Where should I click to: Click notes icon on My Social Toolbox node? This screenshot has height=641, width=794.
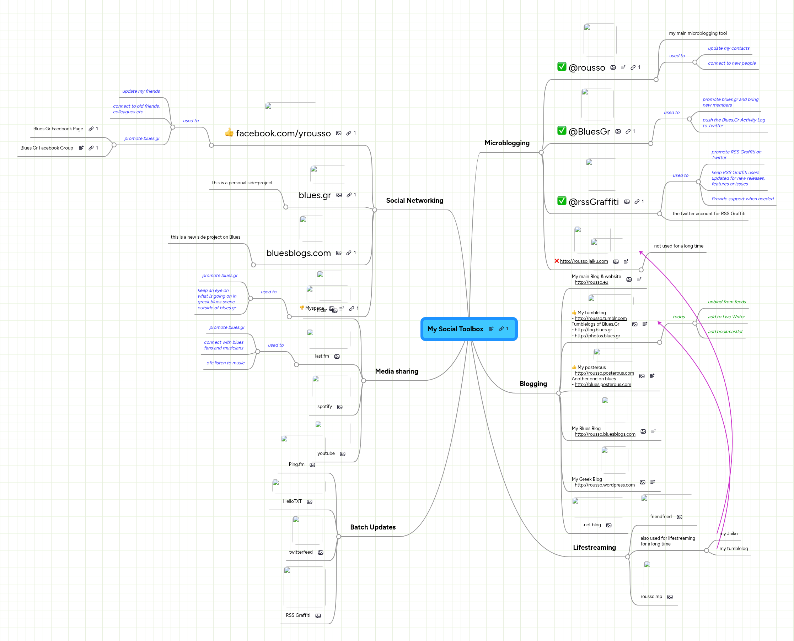pyautogui.click(x=491, y=328)
